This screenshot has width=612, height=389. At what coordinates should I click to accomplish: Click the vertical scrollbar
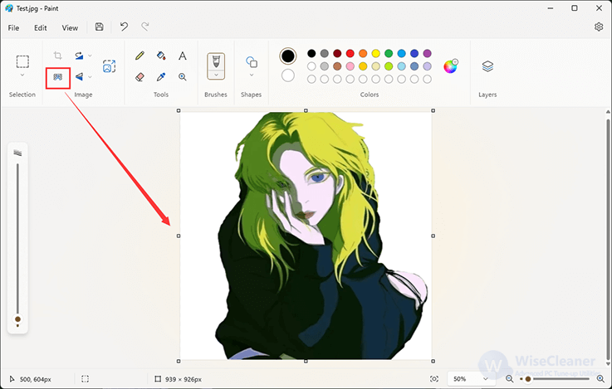(608, 238)
